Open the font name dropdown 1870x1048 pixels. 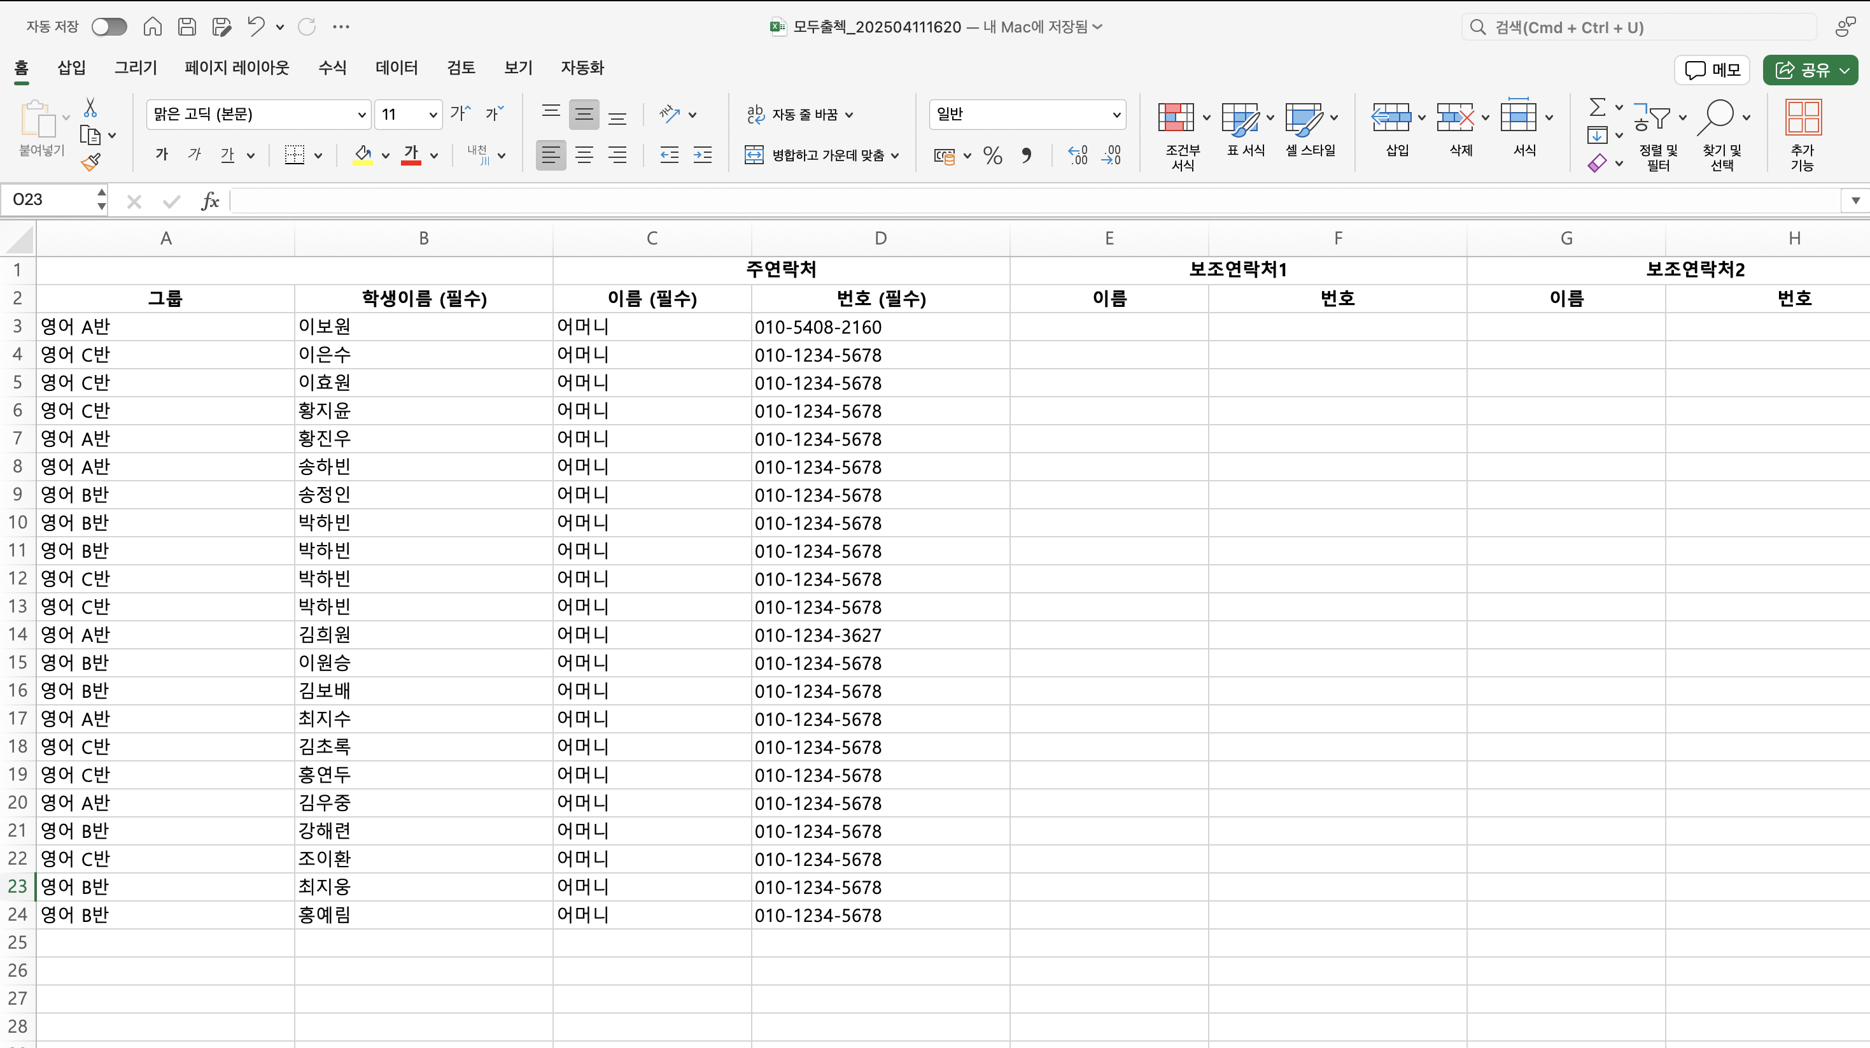(x=361, y=115)
